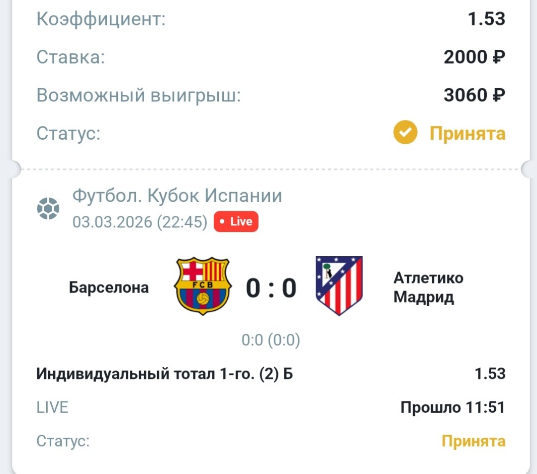
Task: Click the 2000 ₽ stake amount
Action: (x=474, y=57)
